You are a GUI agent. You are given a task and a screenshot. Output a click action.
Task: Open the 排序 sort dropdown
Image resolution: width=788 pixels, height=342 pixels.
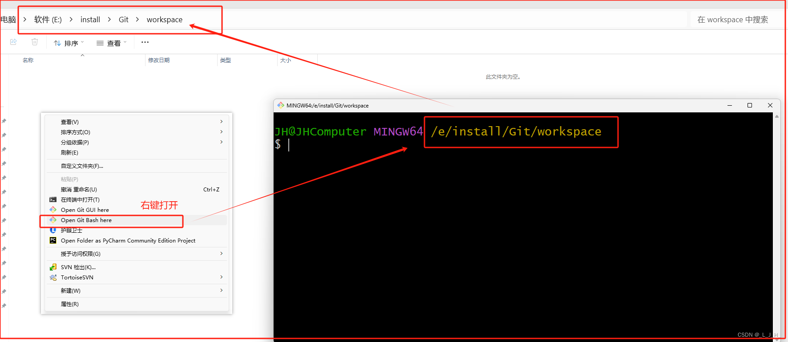click(69, 43)
